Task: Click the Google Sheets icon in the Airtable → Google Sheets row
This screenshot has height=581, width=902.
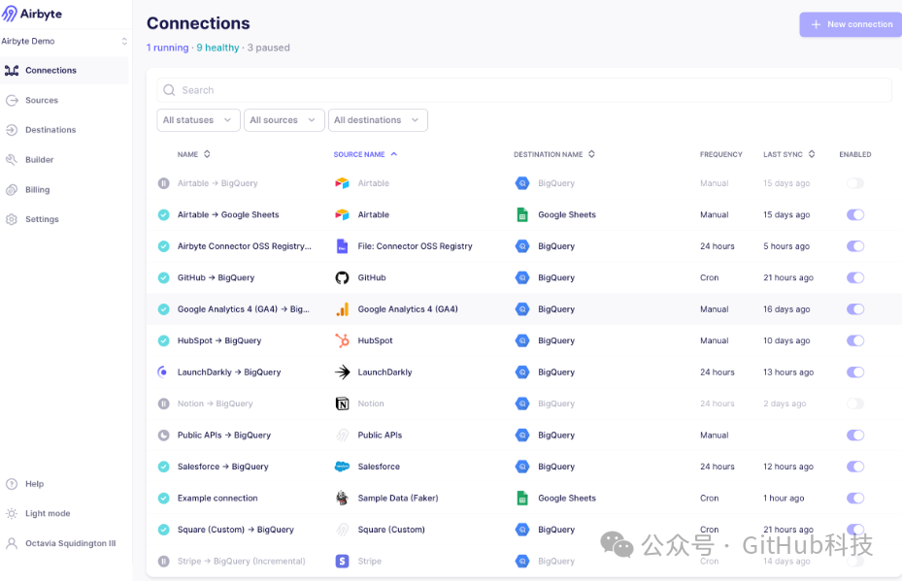Action: [x=522, y=215]
